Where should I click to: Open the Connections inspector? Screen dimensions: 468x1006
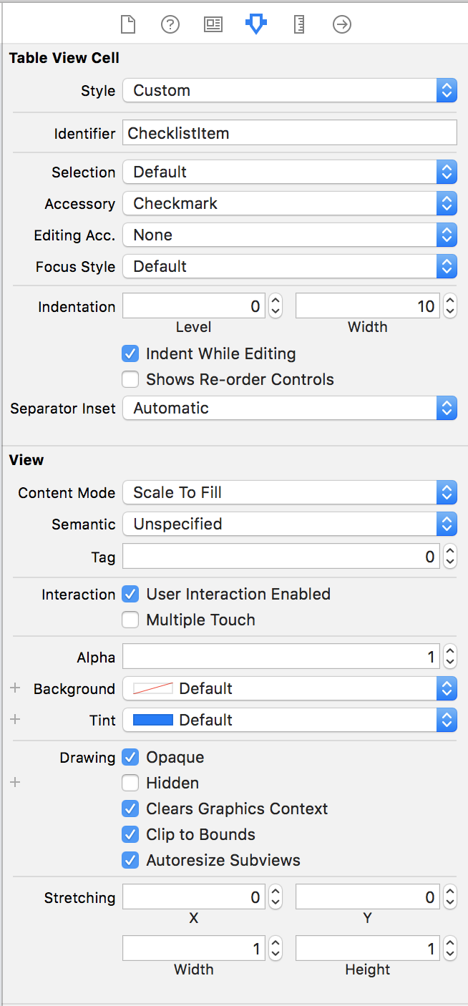click(342, 25)
